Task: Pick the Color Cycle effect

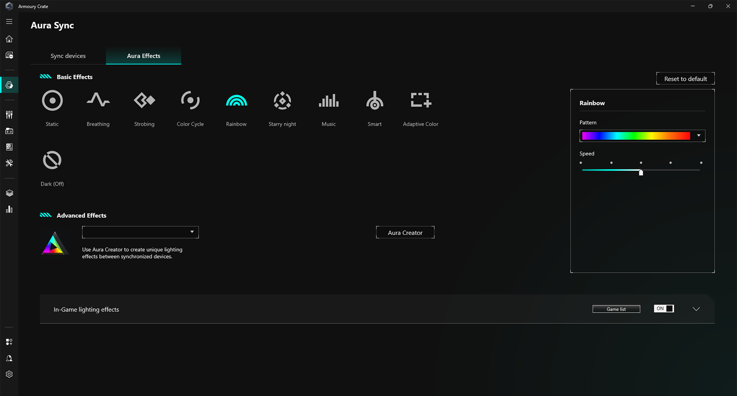Action: pos(190,101)
